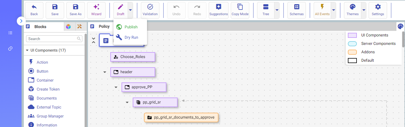
Task: Open the Schemas panel icon
Action: pyautogui.click(x=296, y=7)
